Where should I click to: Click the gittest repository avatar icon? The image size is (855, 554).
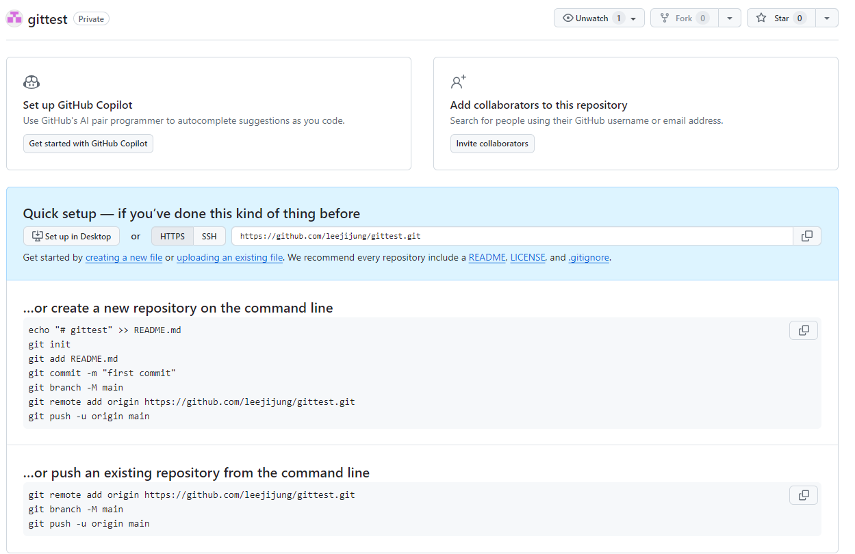click(14, 18)
